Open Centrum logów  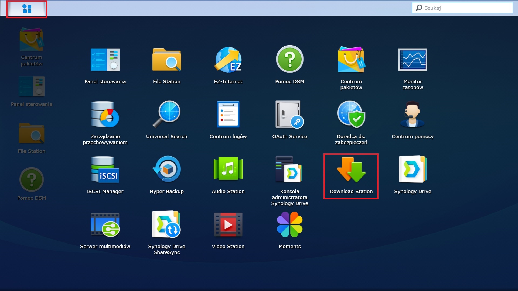[x=228, y=120]
